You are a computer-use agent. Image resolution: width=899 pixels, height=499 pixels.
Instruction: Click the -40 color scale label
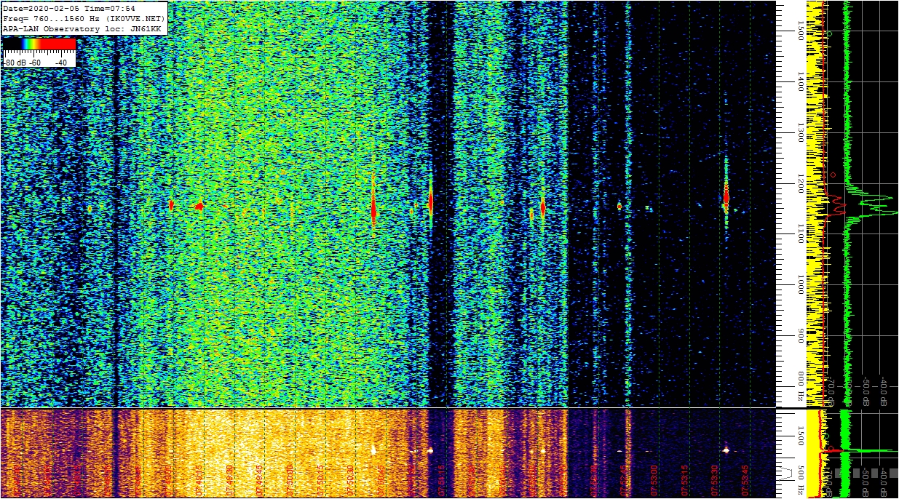tap(61, 63)
